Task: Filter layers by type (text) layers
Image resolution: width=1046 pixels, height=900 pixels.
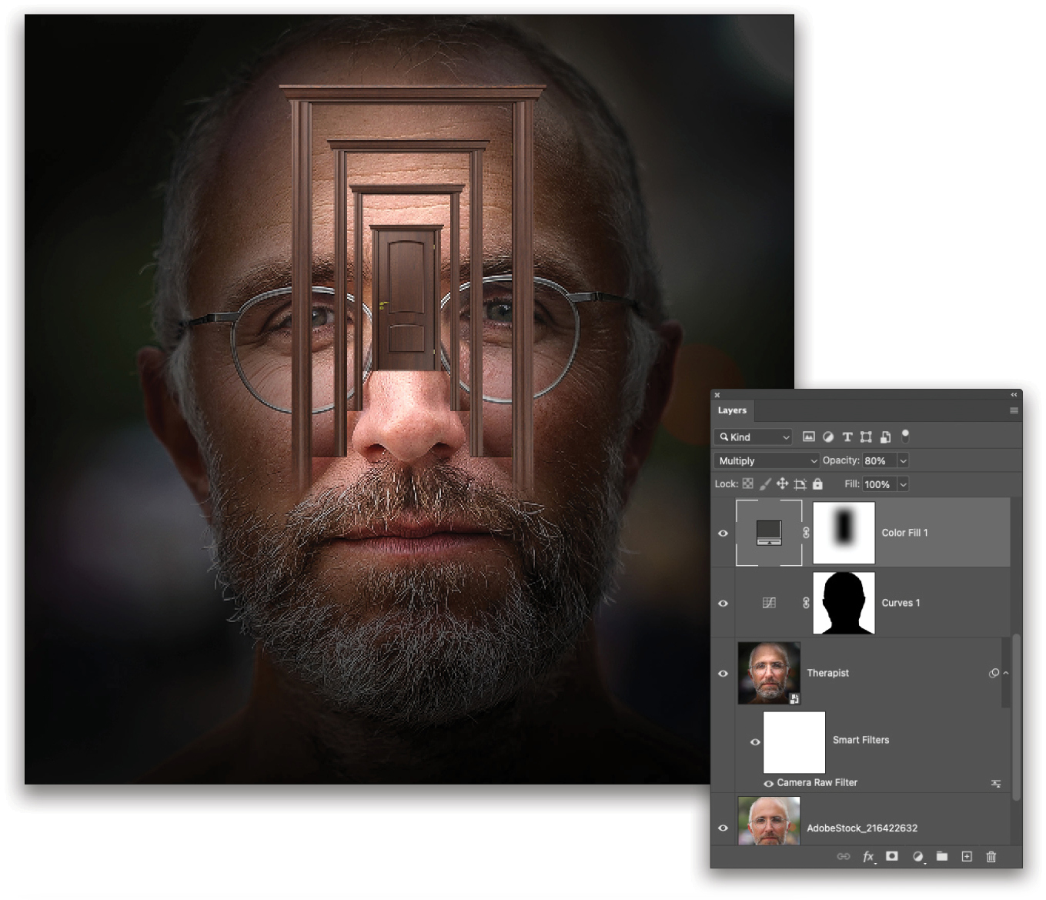Action: pyautogui.click(x=847, y=437)
